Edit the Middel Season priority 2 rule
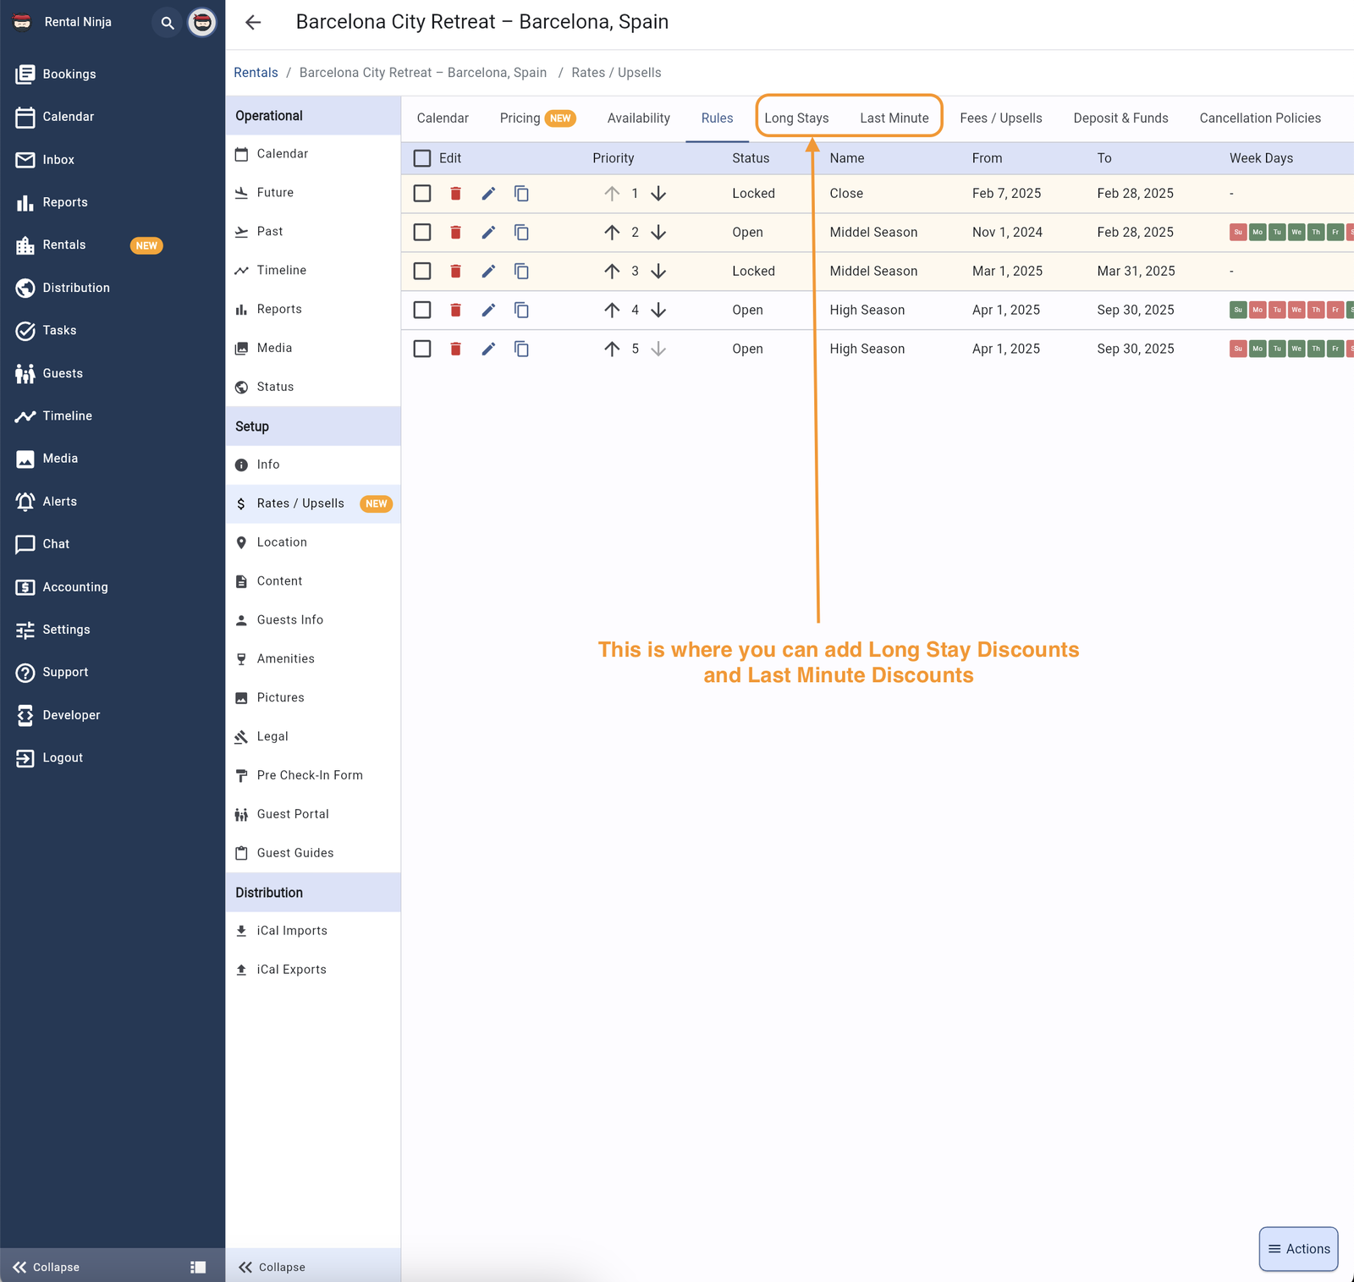The width and height of the screenshot is (1354, 1282). [488, 233]
